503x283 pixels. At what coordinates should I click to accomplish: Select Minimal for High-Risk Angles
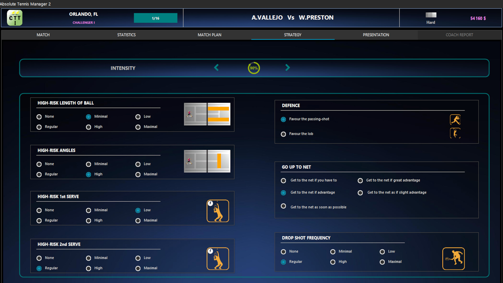click(x=89, y=164)
